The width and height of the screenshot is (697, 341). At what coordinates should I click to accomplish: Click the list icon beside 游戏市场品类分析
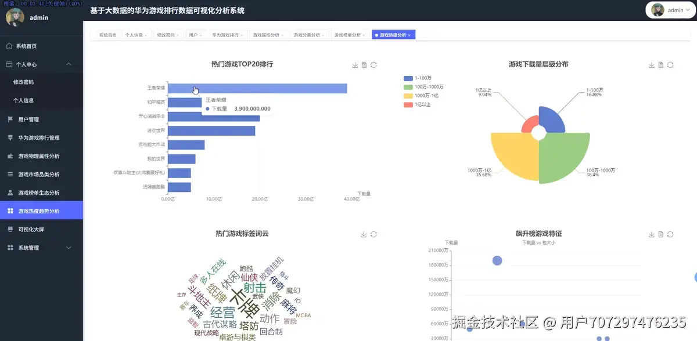pos(10,175)
